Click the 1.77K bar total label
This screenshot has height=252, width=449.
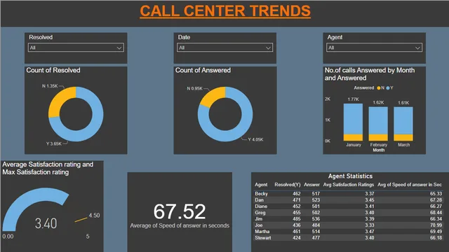coord(353,99)
